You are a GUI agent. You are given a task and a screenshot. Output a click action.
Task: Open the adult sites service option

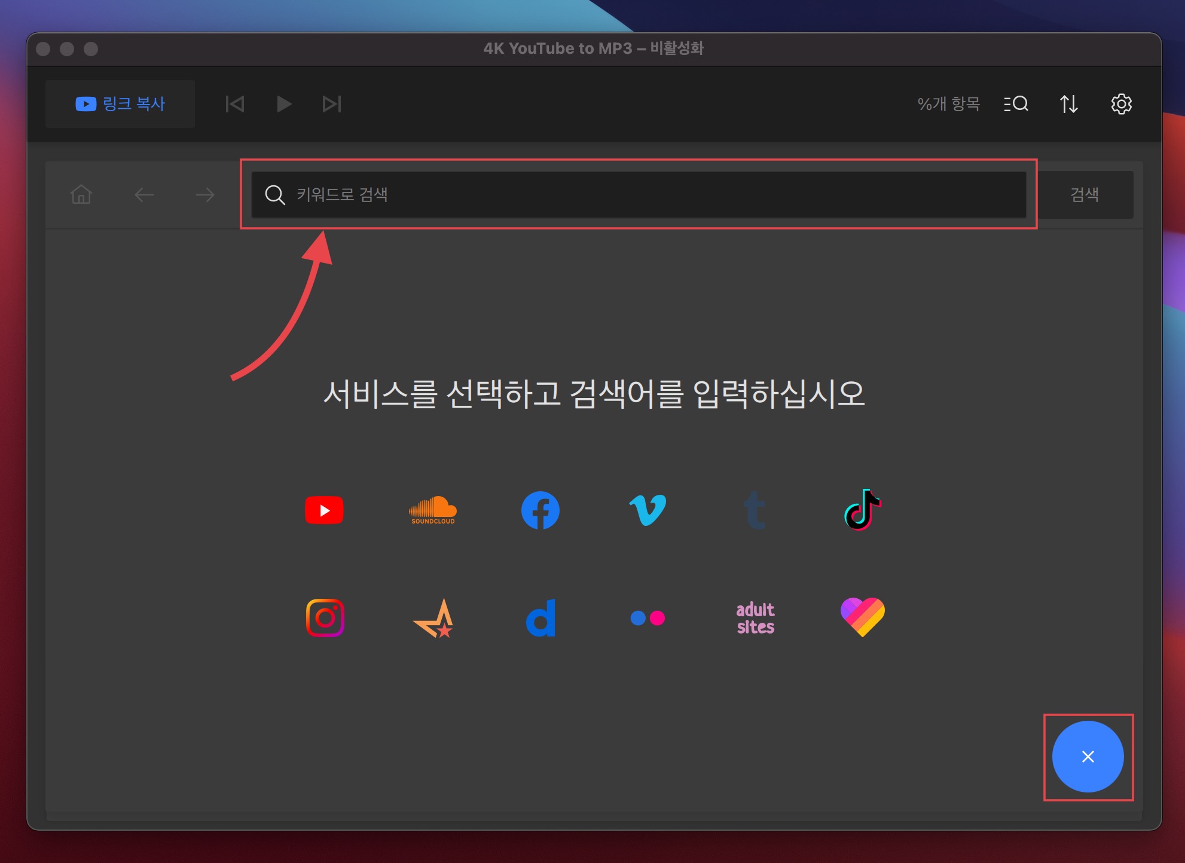point(755,617)
